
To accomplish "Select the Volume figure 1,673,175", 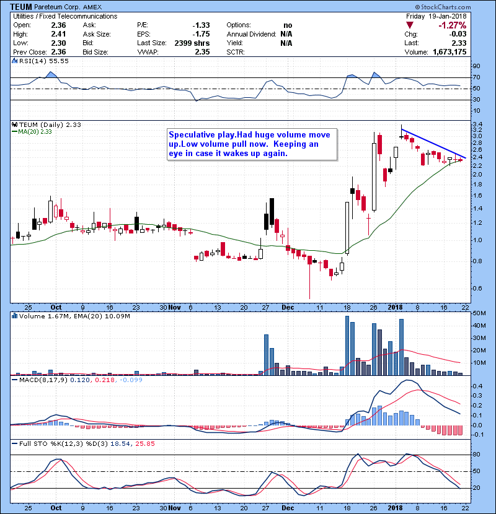I will point(449,52).
